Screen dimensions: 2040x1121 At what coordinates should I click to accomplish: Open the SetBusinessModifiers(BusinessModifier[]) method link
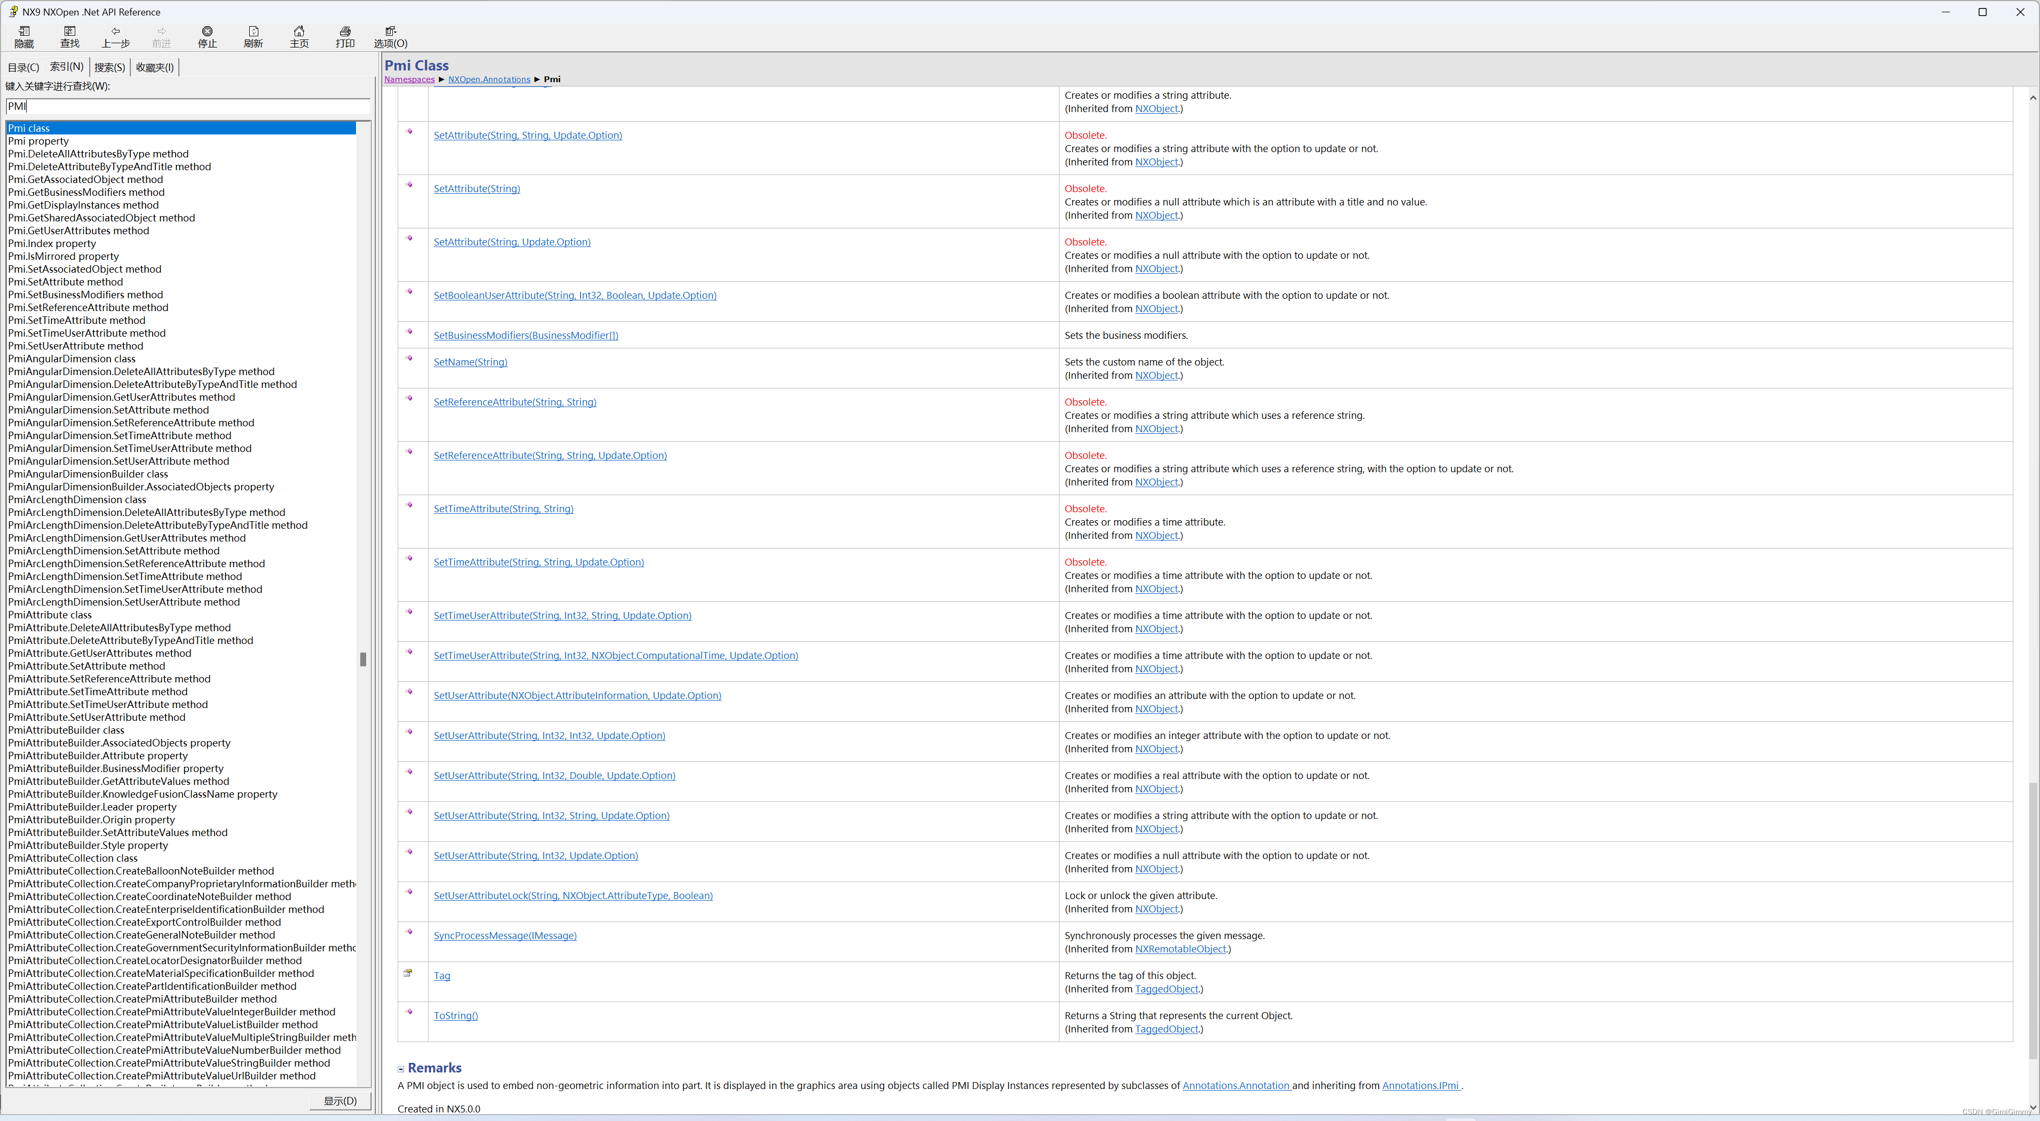[x=526, y=336]
